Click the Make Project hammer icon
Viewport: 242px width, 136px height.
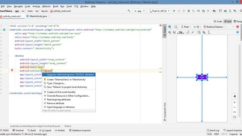(x=129, y=11)
